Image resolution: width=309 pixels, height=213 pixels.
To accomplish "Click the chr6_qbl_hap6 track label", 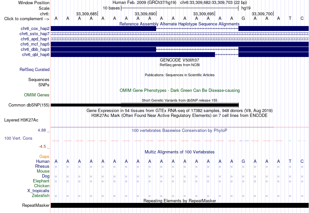I will click(36, 54).
